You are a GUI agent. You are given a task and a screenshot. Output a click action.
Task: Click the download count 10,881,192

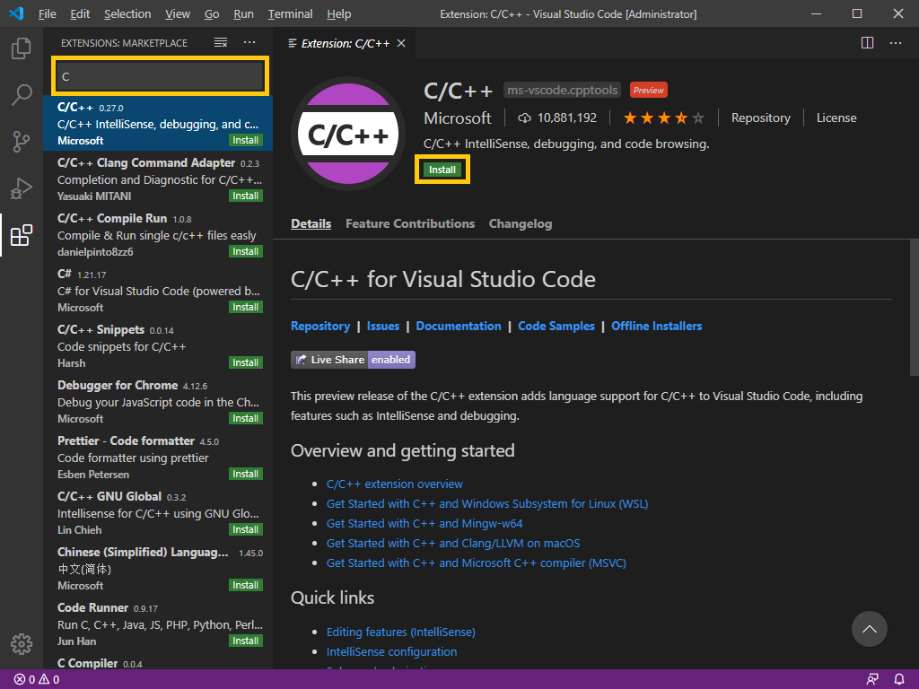[557, 118]
